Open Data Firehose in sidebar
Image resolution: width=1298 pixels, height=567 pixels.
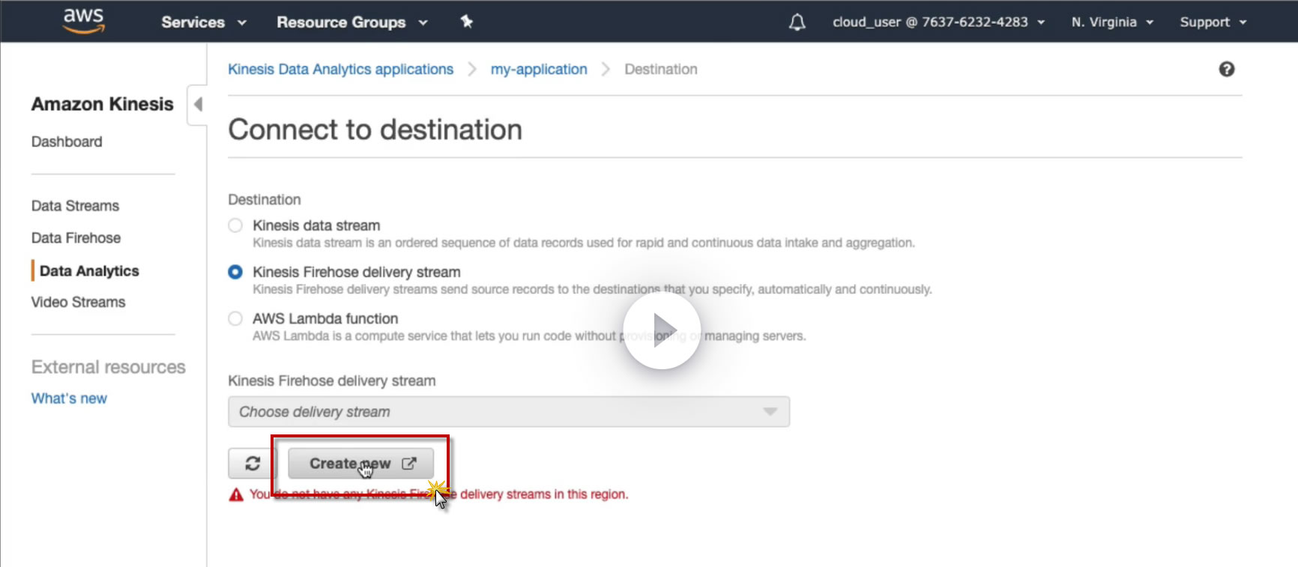coord(76,238)
